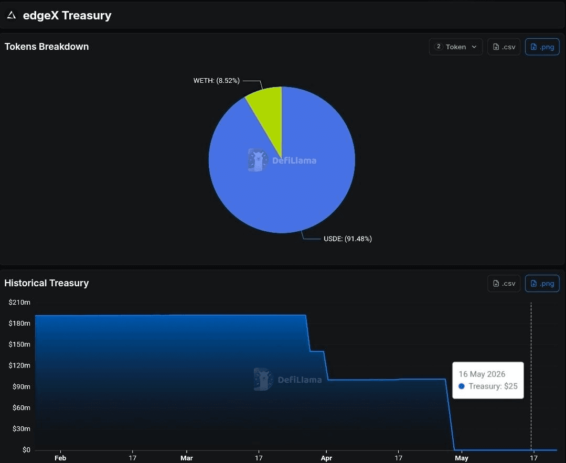
Task: Click the $90m y-axis label
Action: click(x=22, y=387)
